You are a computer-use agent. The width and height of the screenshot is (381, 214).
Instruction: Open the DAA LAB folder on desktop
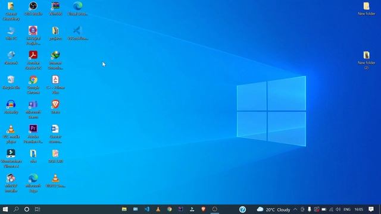[55, 156]
